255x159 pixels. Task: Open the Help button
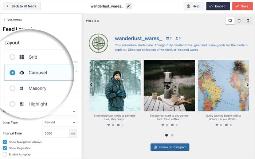(193, 6)
